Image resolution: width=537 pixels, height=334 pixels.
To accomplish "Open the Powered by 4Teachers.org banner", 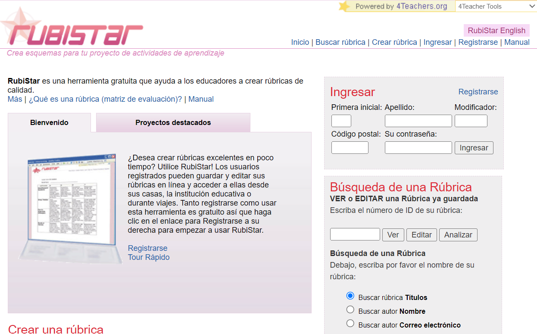I will tap(397, 6).
